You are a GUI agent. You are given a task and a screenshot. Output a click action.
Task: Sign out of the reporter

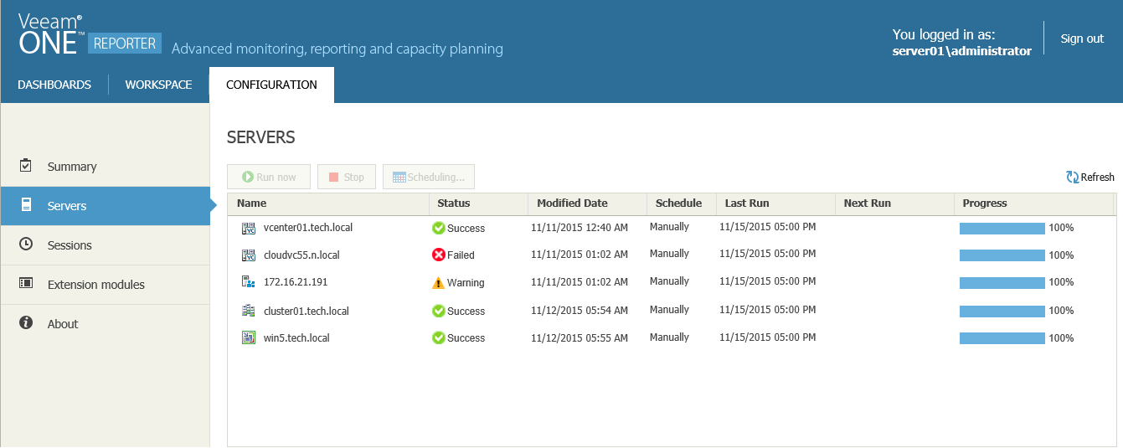click(x=1082, y=39)
